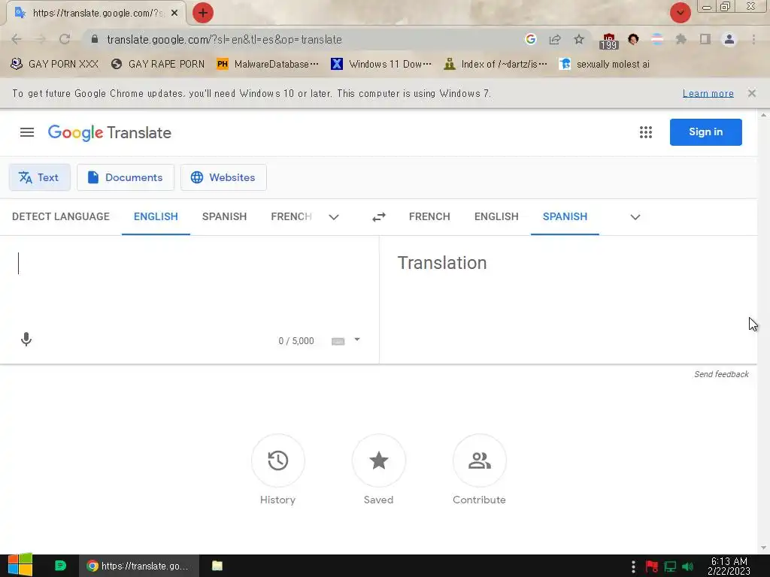Select French as source language
This screenshot has width=770, height=577.
click(291, 217)
